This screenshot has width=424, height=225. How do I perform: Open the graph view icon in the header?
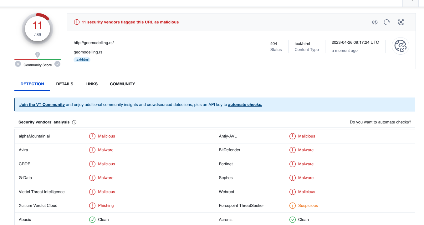pyautogui.click(x=401, y=22)
